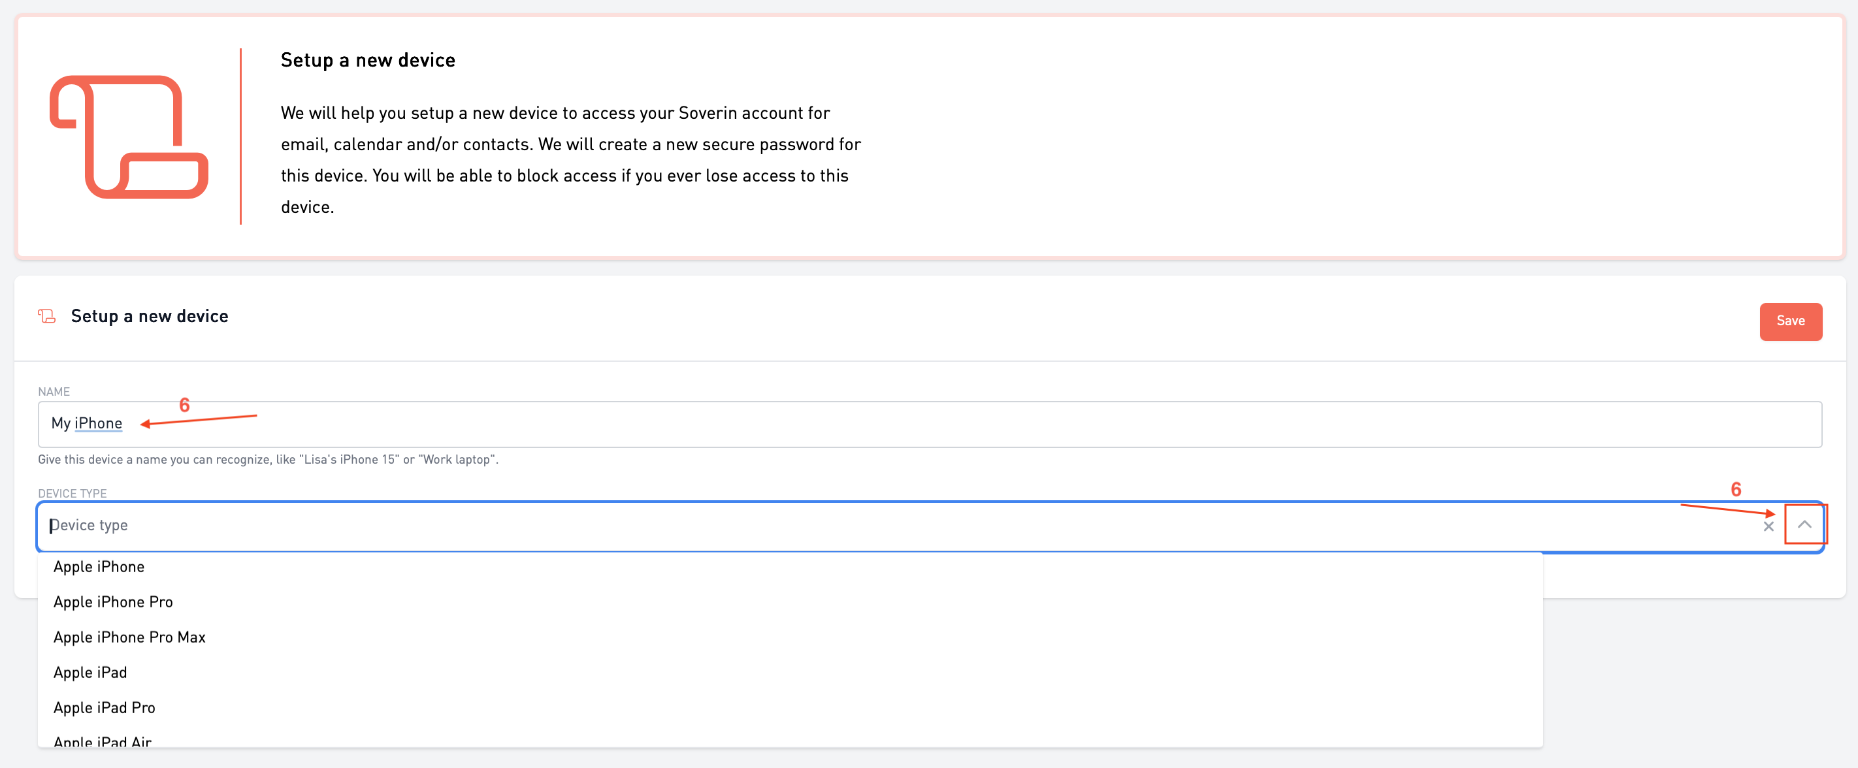Click the NAME field label

tap(54, 392)
